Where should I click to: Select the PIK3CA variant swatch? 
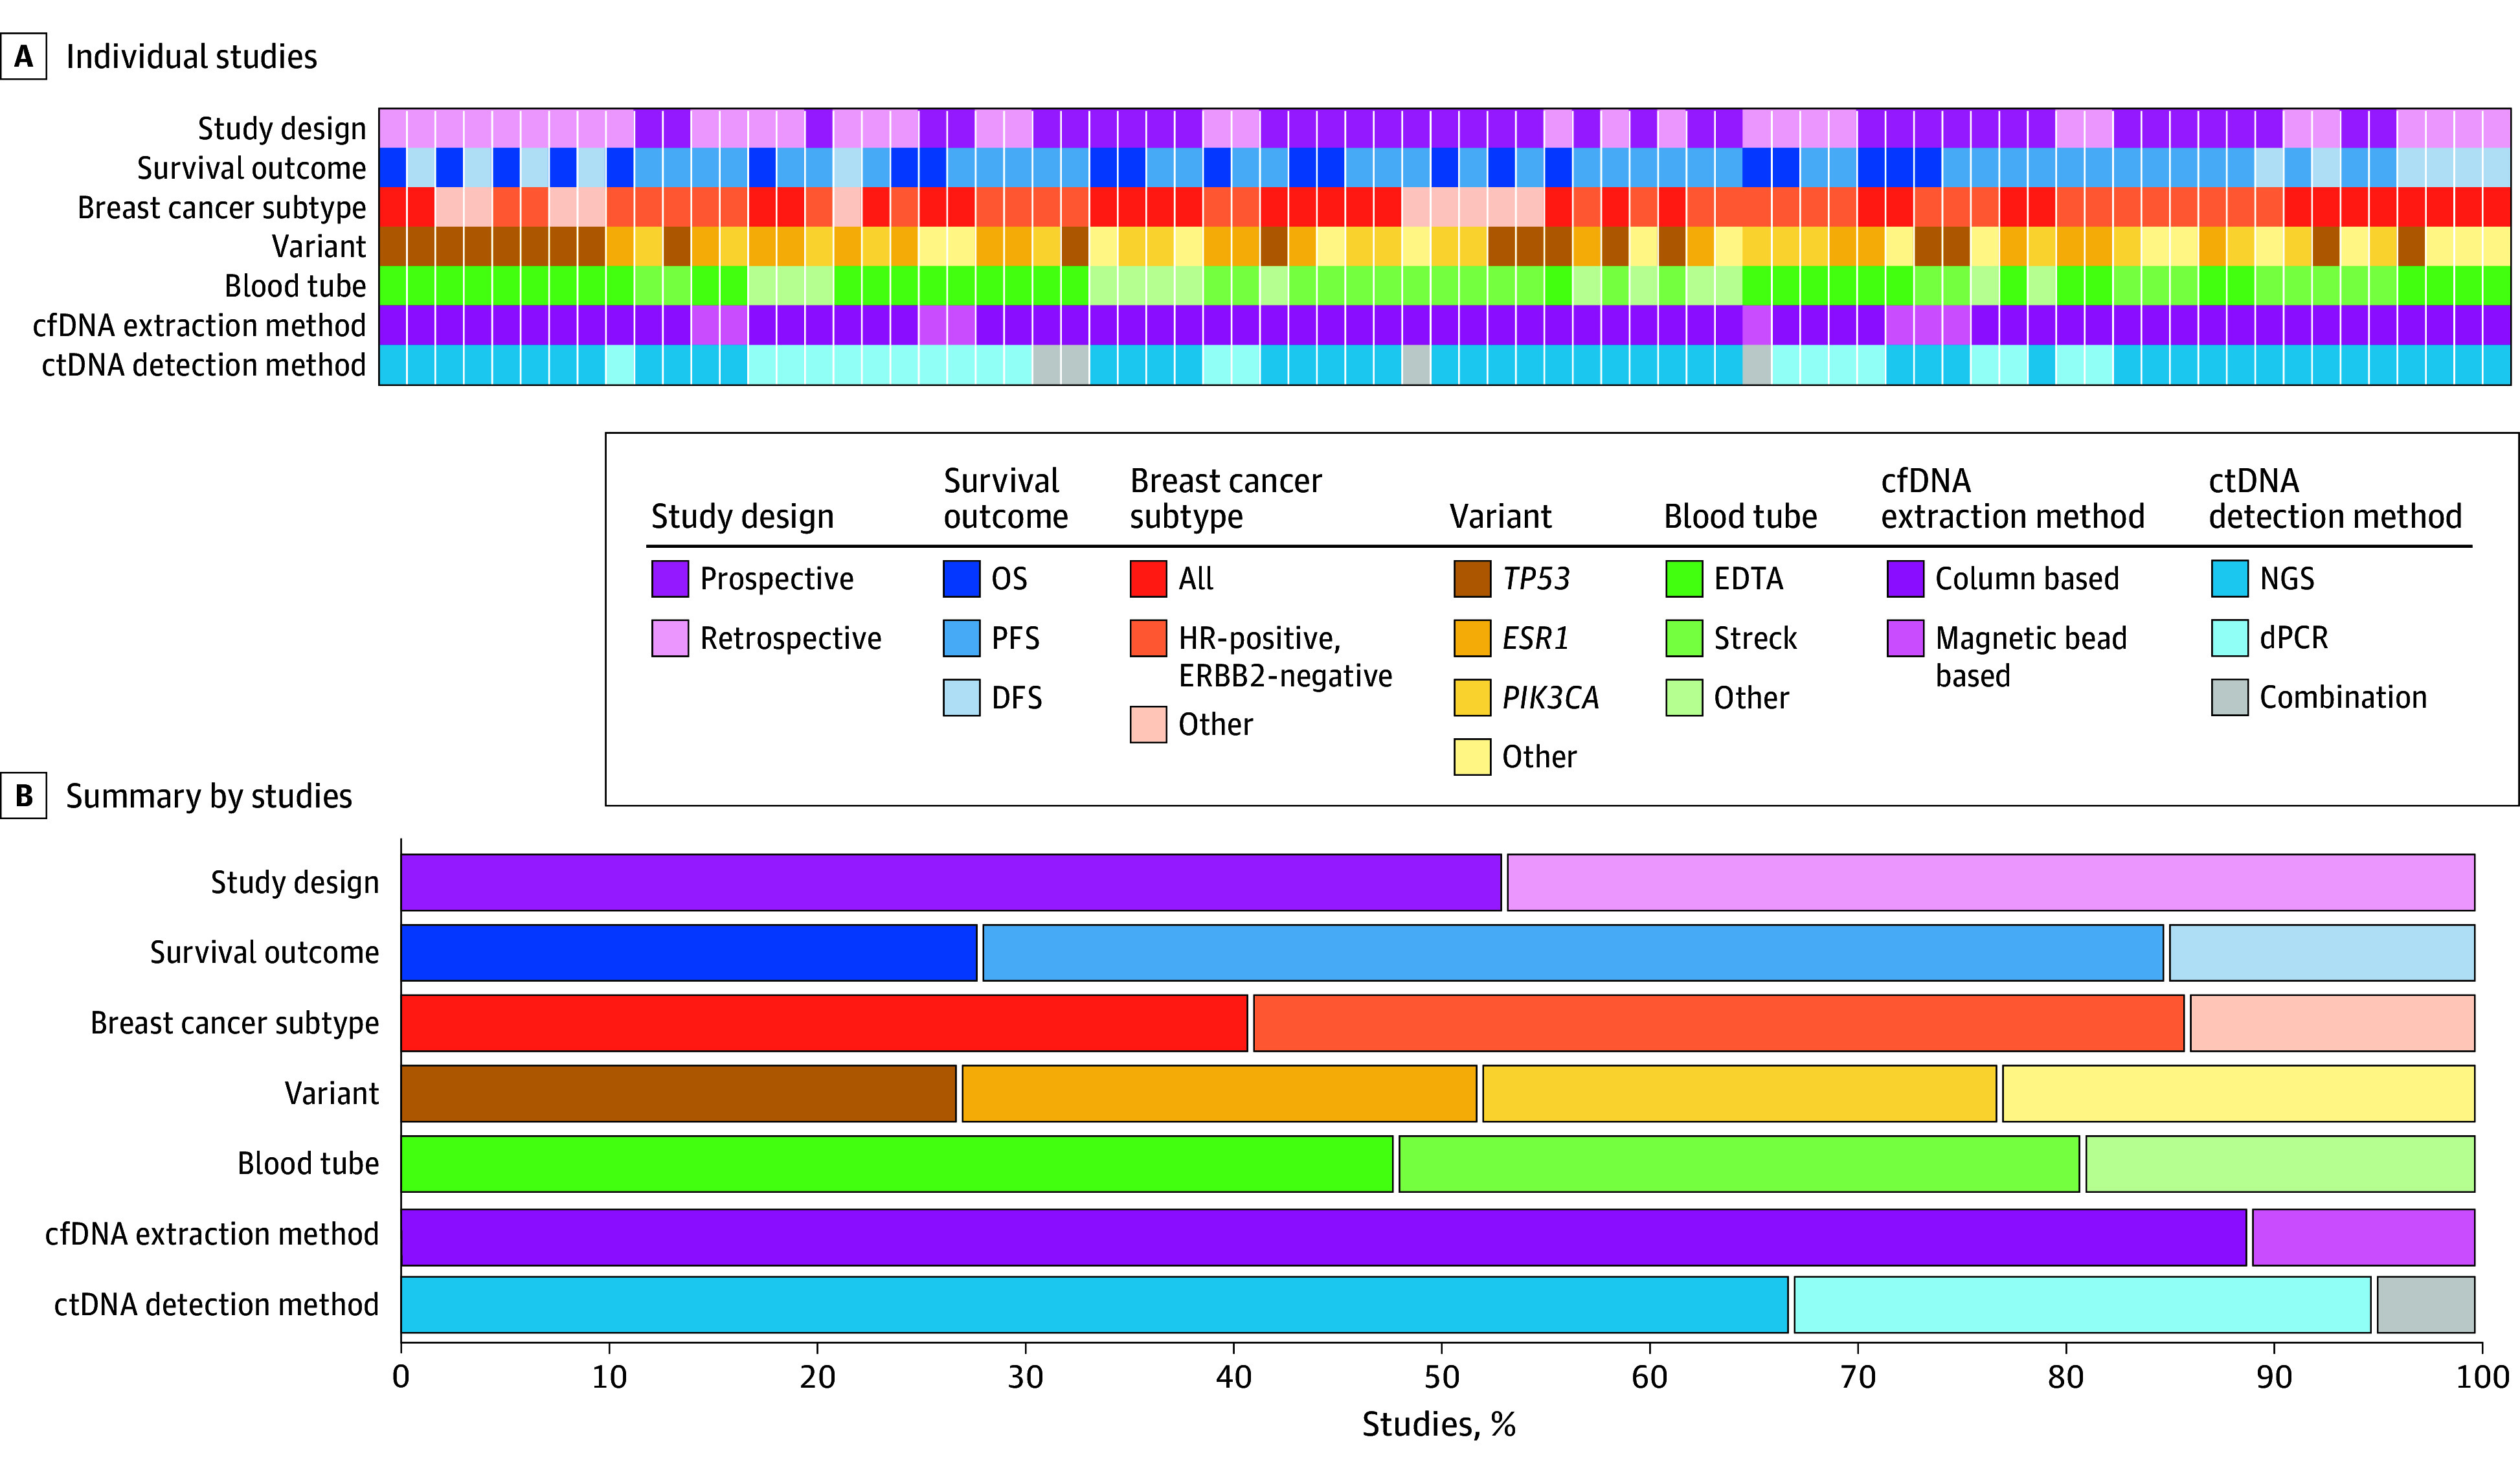click(1472, 697)
